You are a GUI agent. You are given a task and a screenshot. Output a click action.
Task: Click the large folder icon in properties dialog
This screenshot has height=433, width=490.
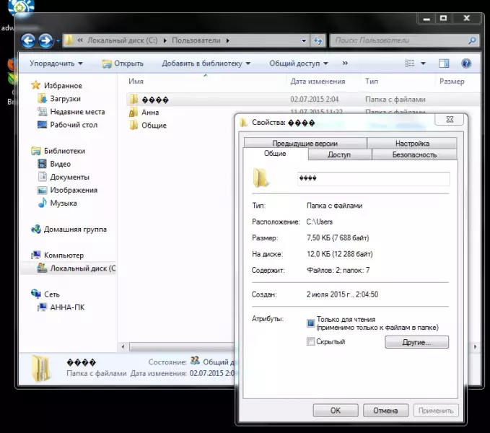point(261,178)
